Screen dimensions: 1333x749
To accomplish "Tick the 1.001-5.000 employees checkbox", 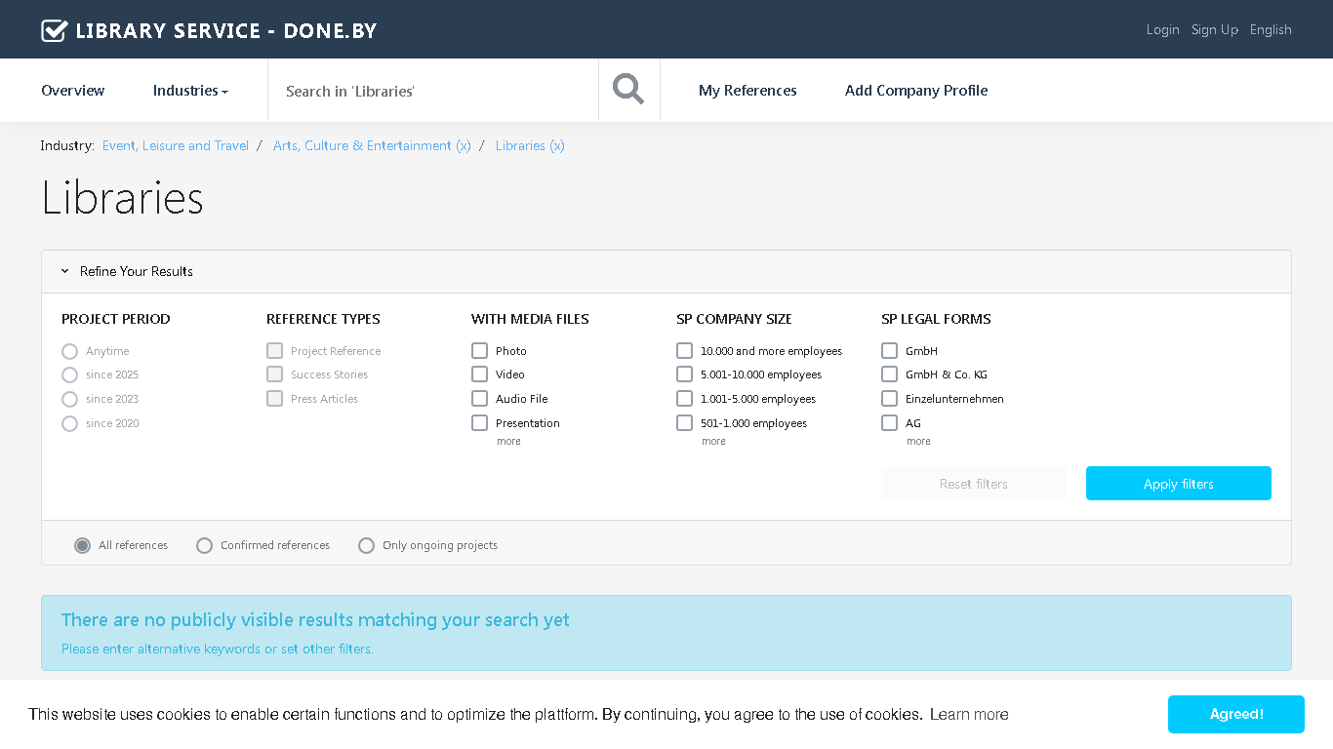I will 684,399.
